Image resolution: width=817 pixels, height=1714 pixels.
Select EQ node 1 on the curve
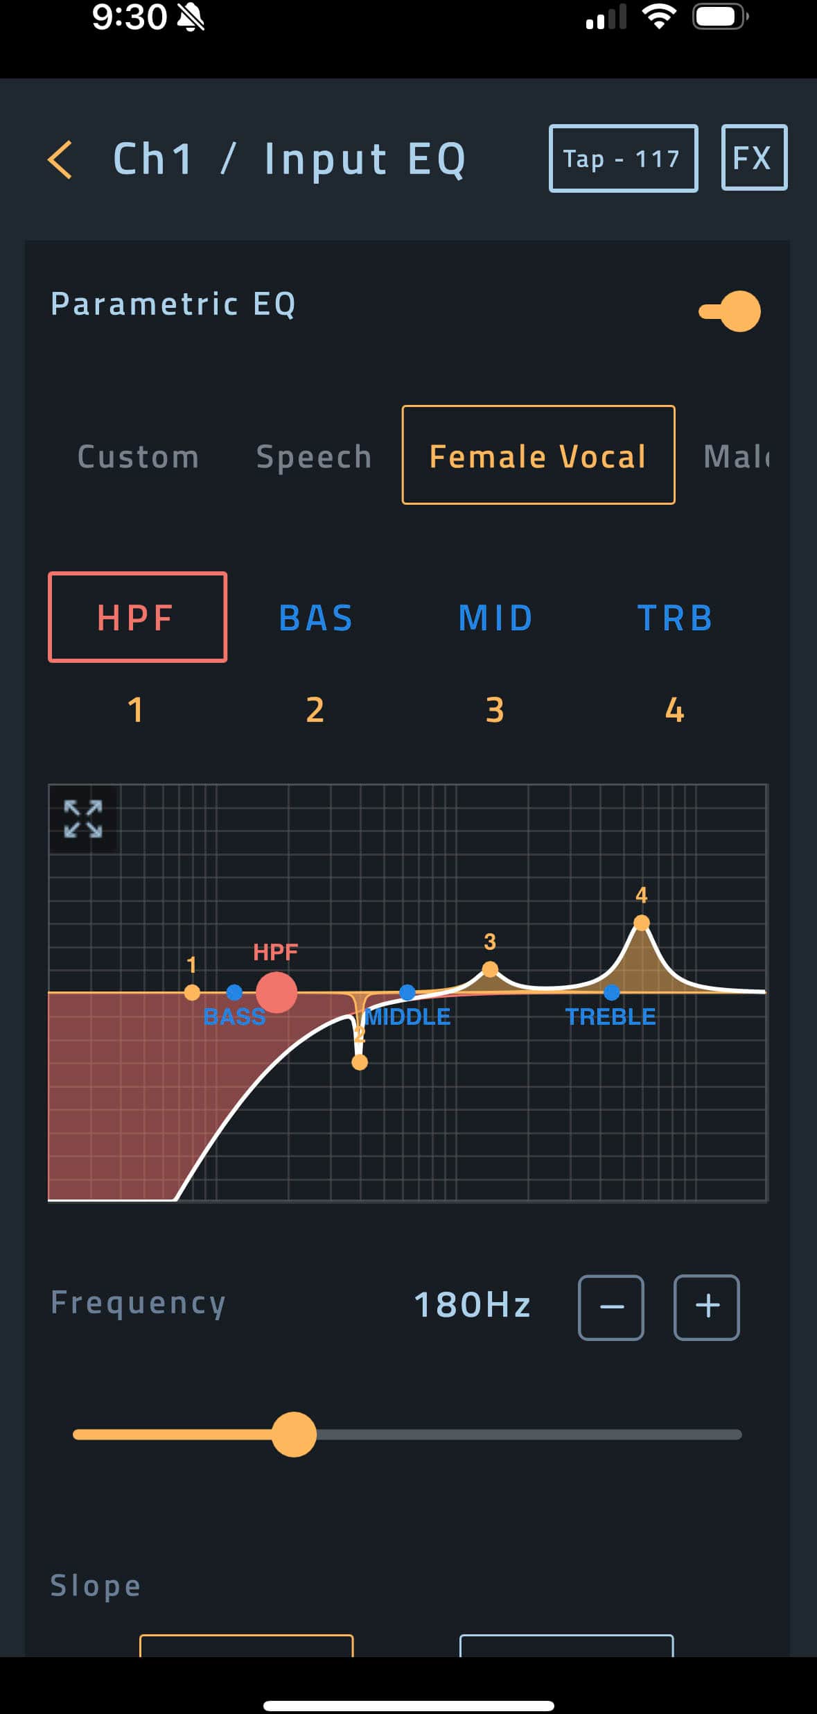(192, 992)
